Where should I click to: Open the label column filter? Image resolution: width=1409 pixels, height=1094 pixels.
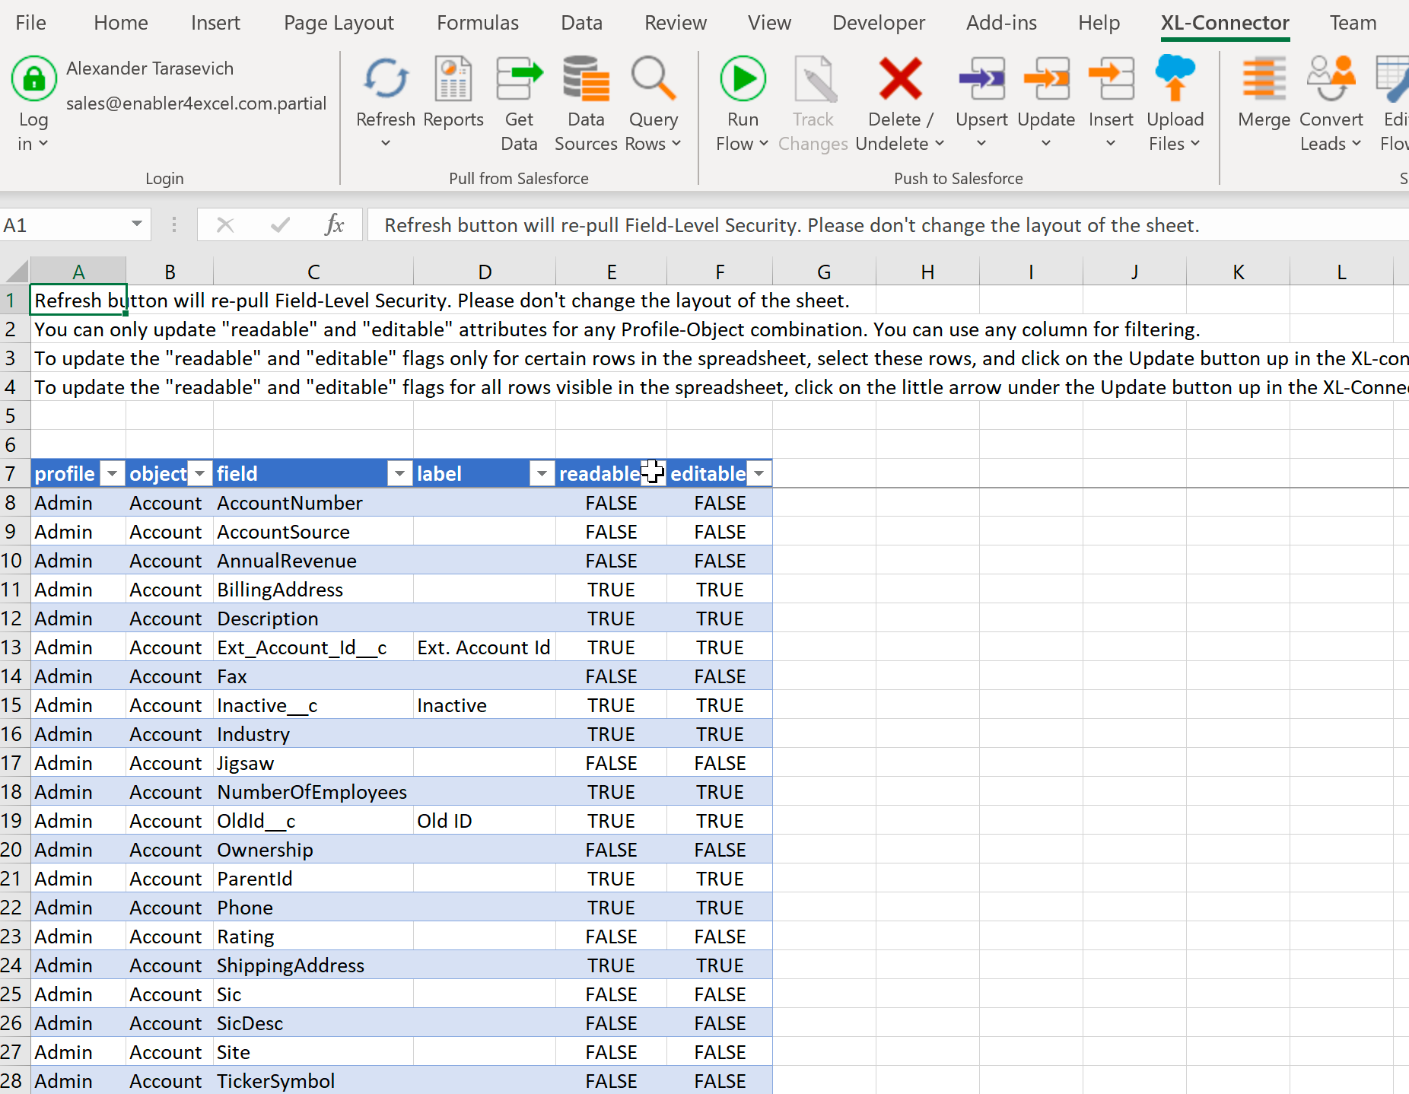click(x=542, y=474)
